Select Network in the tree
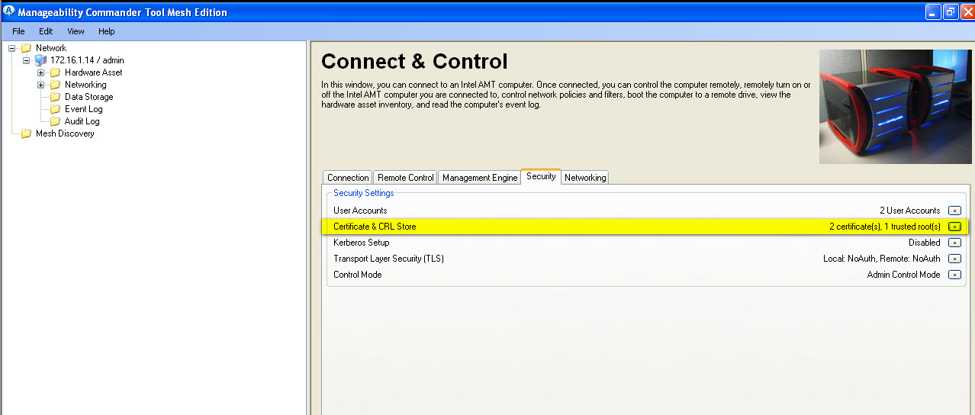 pos(51,48)
